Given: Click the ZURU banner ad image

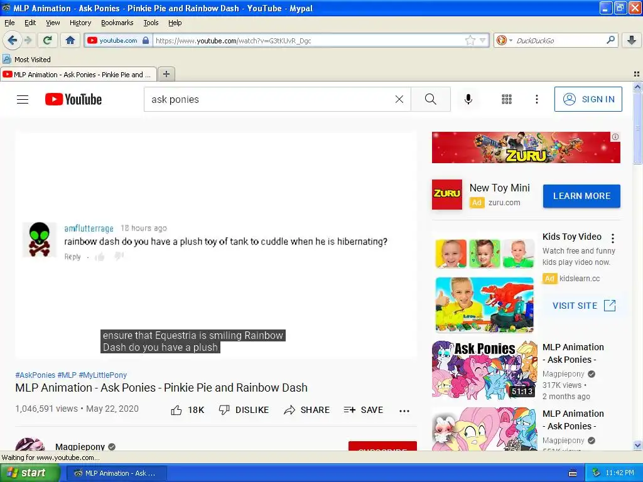Looking at the screenshot, I should pos(526,147).
